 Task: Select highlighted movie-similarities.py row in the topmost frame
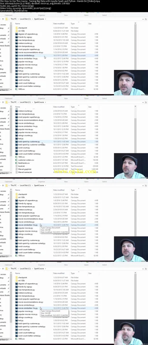[x=57, y=56]
